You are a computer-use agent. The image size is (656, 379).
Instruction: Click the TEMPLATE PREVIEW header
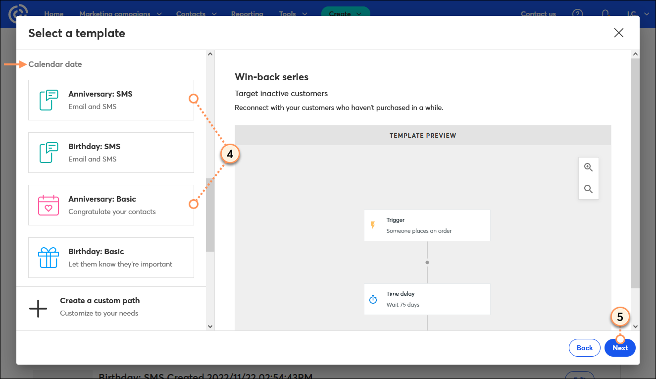[423, 135]
